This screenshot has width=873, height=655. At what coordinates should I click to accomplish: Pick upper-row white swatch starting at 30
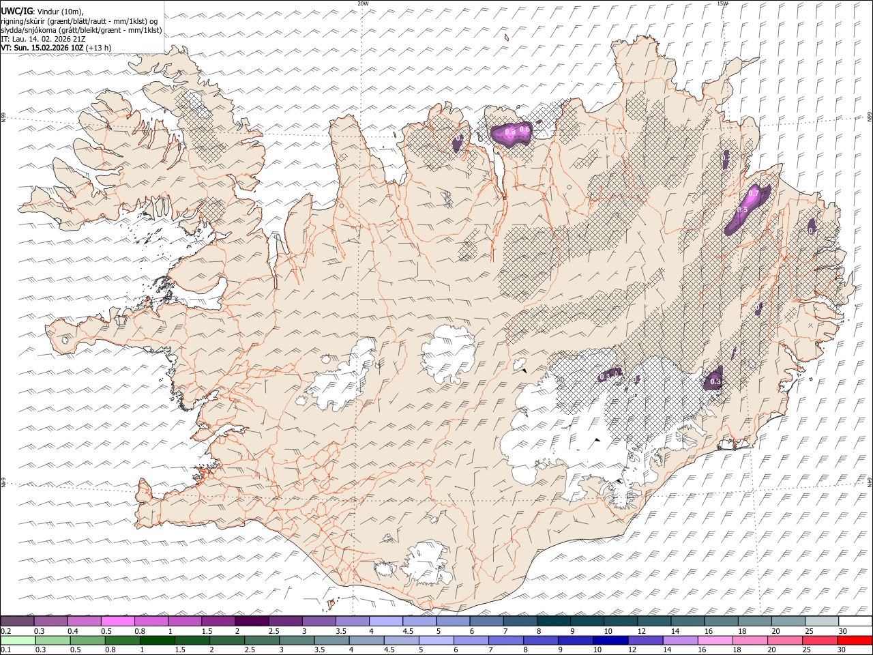coord(855,622)
